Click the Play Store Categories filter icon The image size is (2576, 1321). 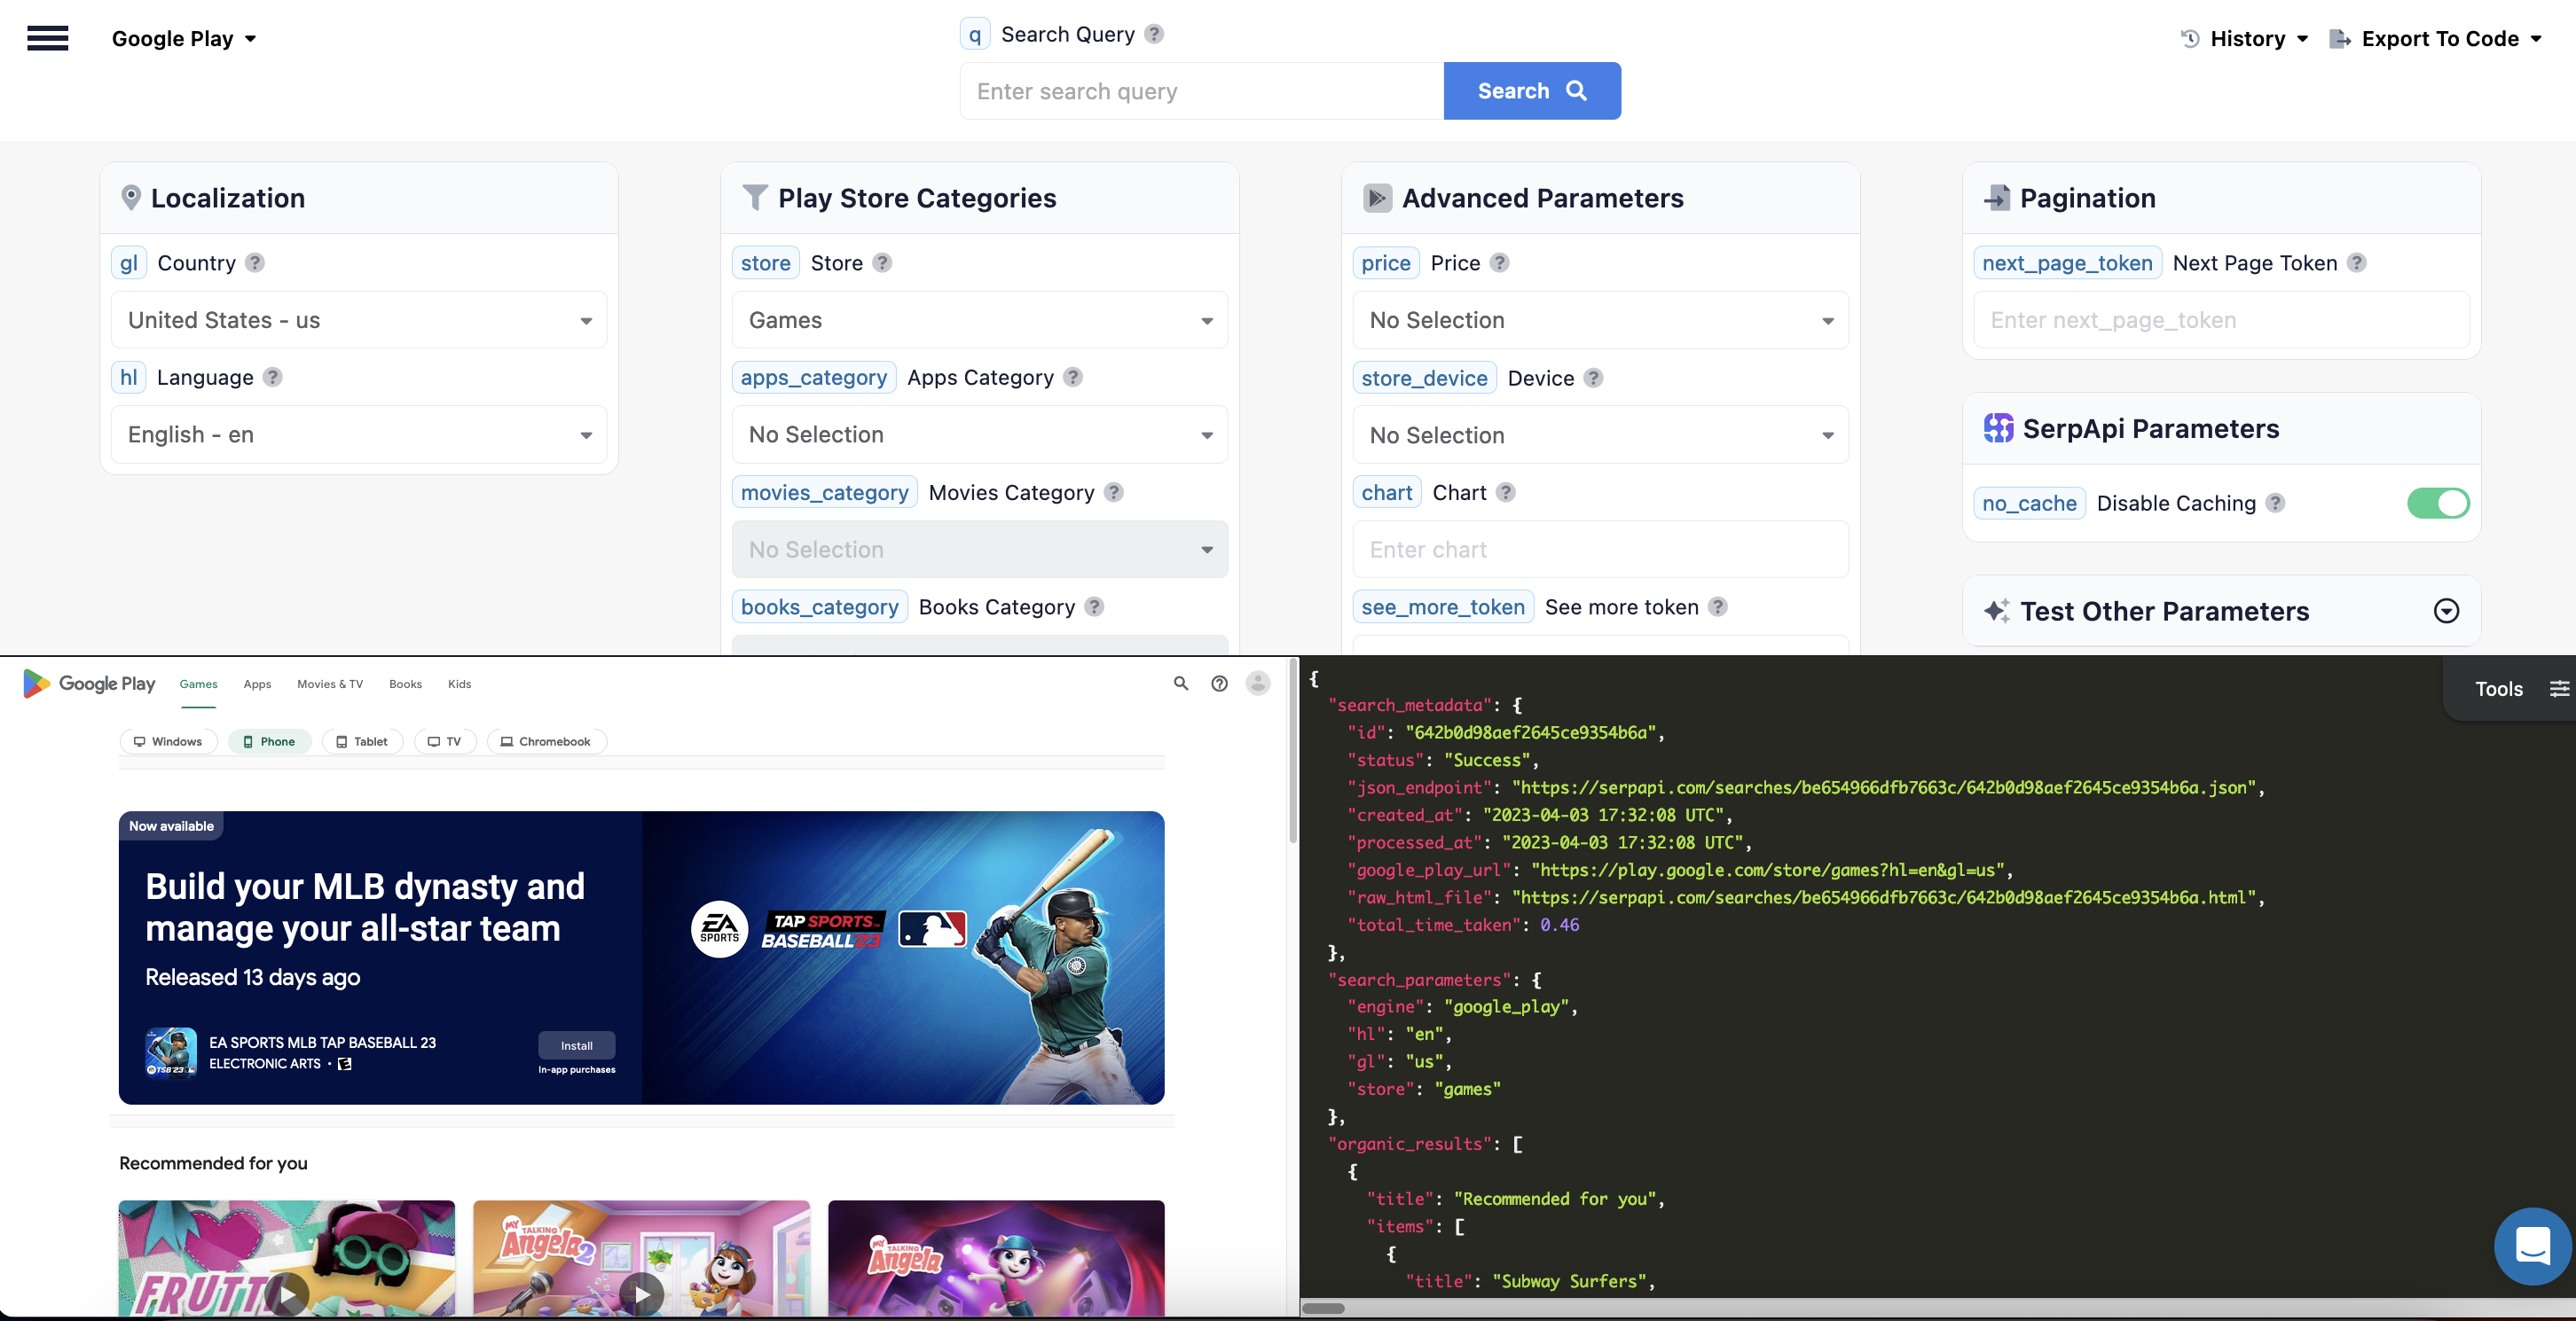click(755, 197)
